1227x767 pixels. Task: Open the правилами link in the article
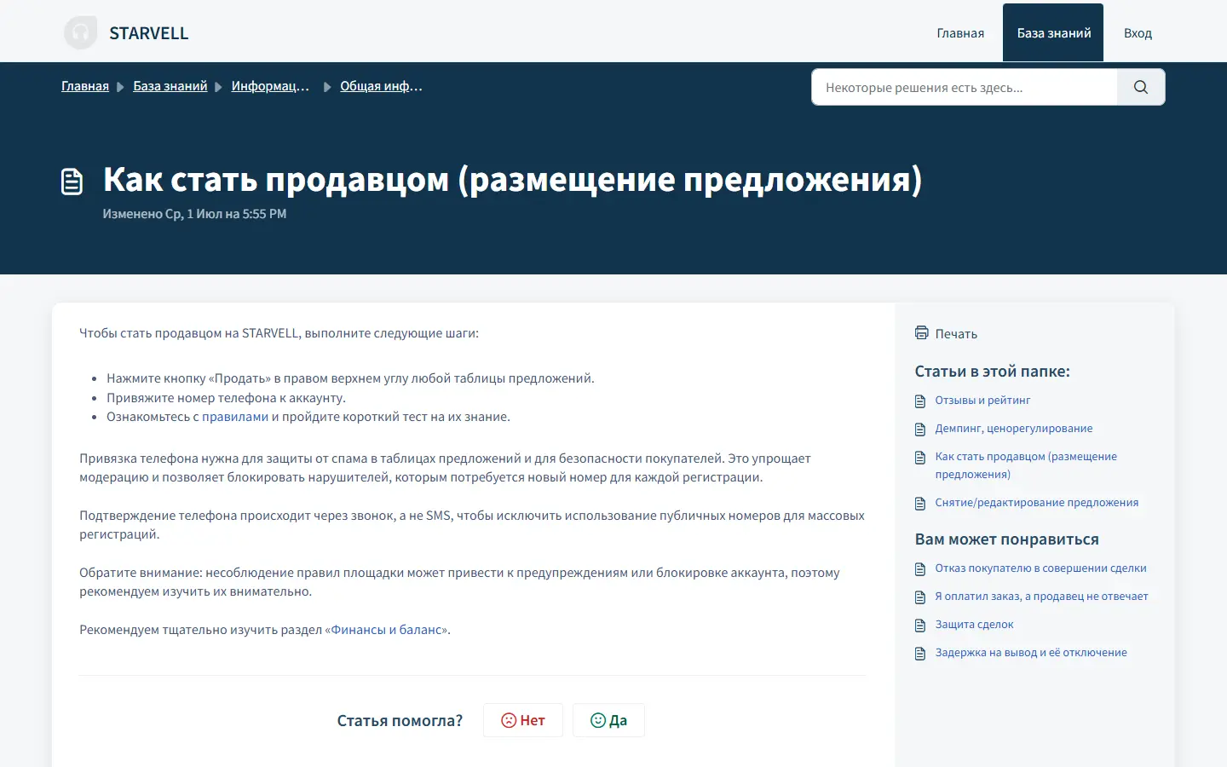tap(235, 417)
